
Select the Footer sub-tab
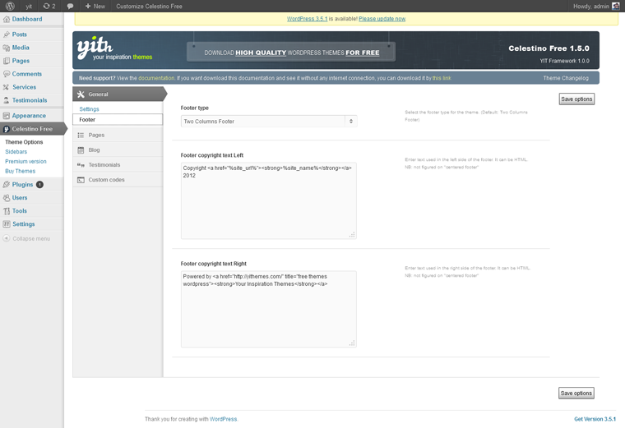click(x=118, y=120)
